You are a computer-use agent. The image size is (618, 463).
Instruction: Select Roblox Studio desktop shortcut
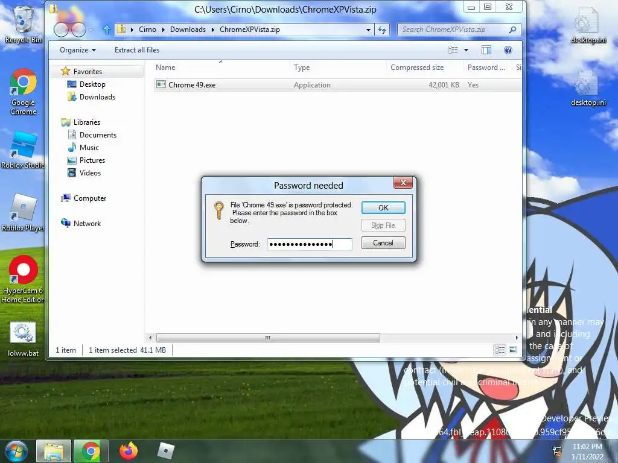(x=23, y=151)
